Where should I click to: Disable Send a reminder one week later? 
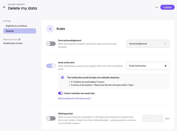click(61, 93)
